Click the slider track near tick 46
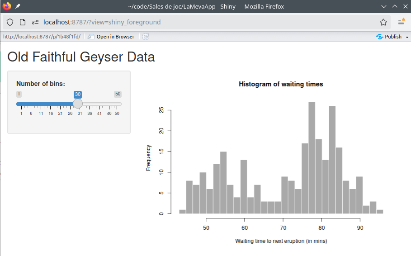The image size is (411, 256). coord(109,104)
